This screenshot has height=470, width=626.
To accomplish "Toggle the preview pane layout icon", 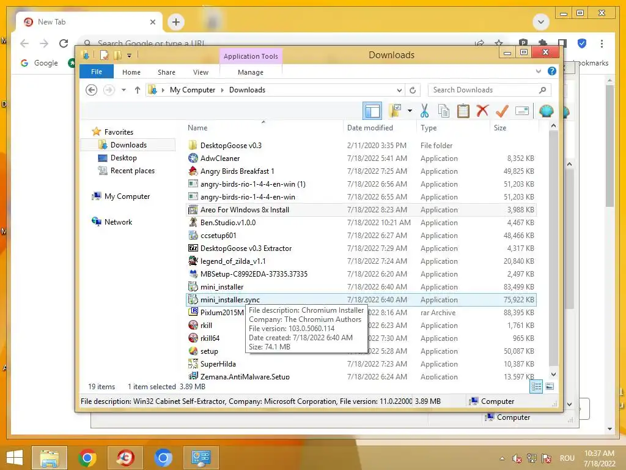I will [x=372, y=111].
